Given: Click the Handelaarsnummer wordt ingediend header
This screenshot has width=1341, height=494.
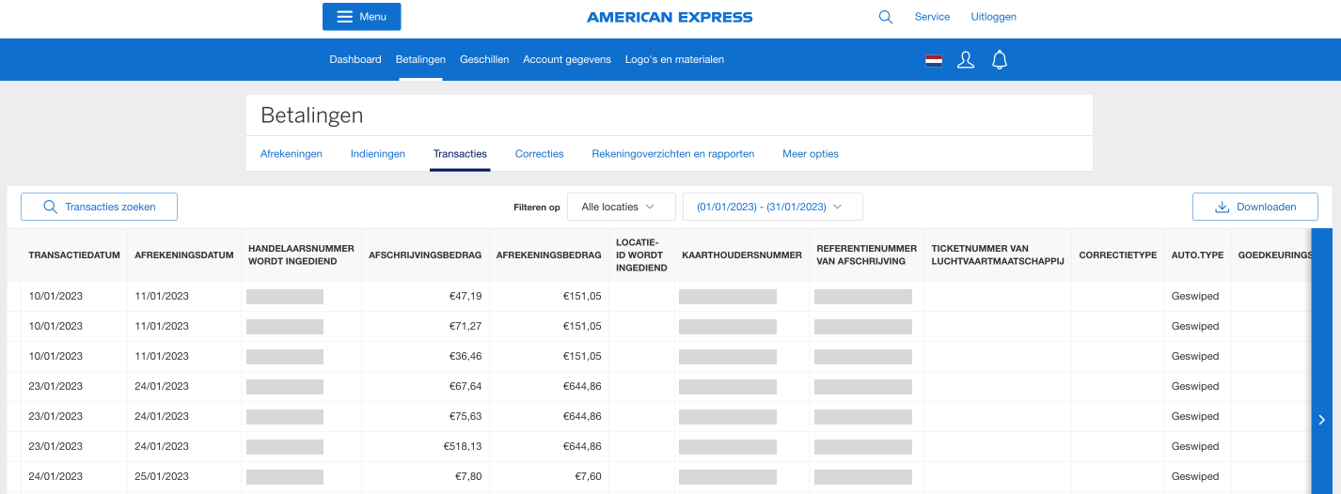Looking at the screenshot, I should [x=301, y=255].
